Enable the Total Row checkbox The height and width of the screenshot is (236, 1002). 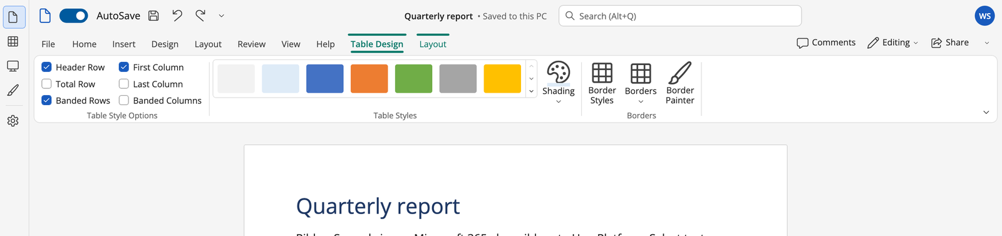(46, 84)
